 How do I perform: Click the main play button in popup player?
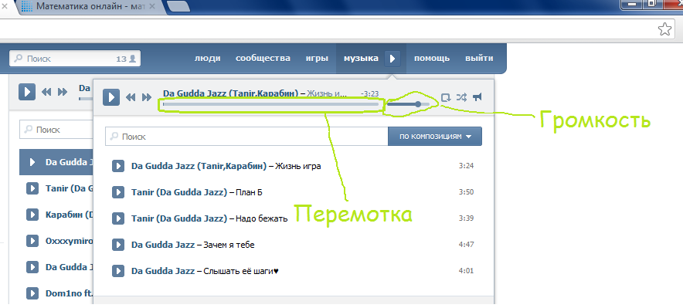(x=111, y=97)
